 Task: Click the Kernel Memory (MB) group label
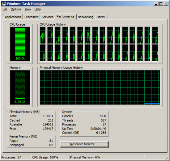click(23, 136)
